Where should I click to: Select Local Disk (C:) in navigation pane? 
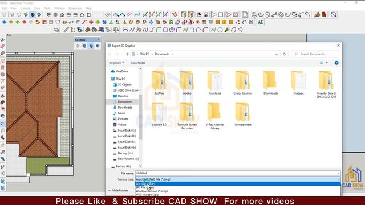pyautogui.click(x=127, y=130)
